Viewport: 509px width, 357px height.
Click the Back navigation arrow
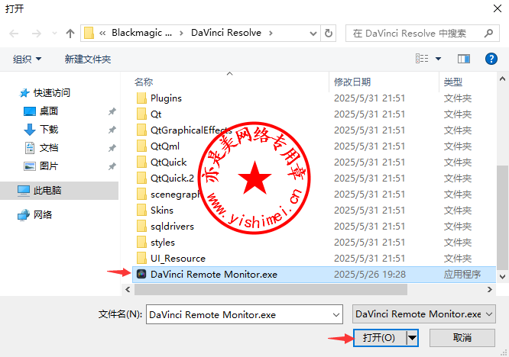click(14, 33)
